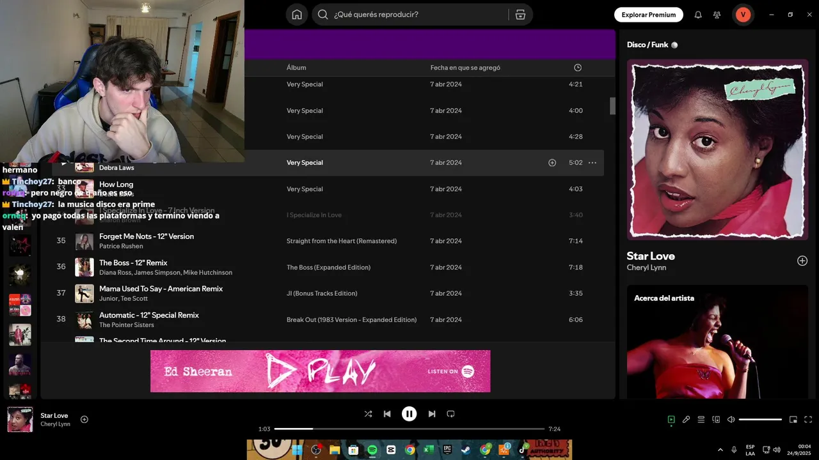
Task: Open Connect to a device icon
Action: (716, 420)
